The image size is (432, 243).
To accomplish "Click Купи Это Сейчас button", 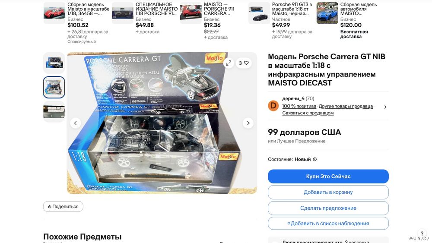I will pyautogui.click(x=328, y=177).
